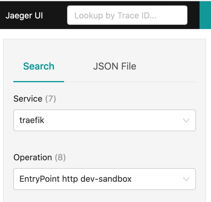Click the teal underline below Search tab
Image resolution: width=211 pixels, height=202 pixels.
tap(39, 81)
